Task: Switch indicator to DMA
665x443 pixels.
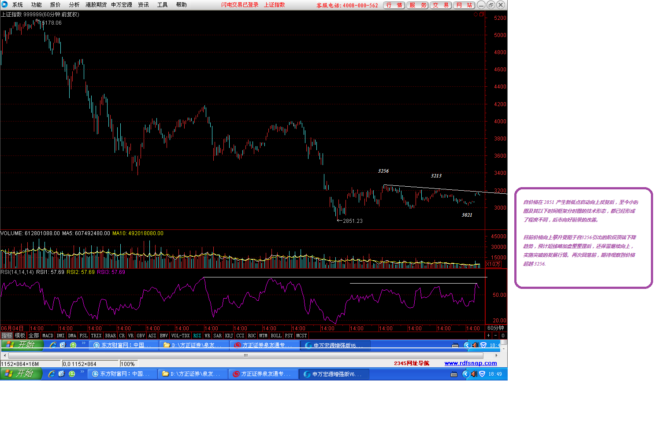Action: pos(72,336)
